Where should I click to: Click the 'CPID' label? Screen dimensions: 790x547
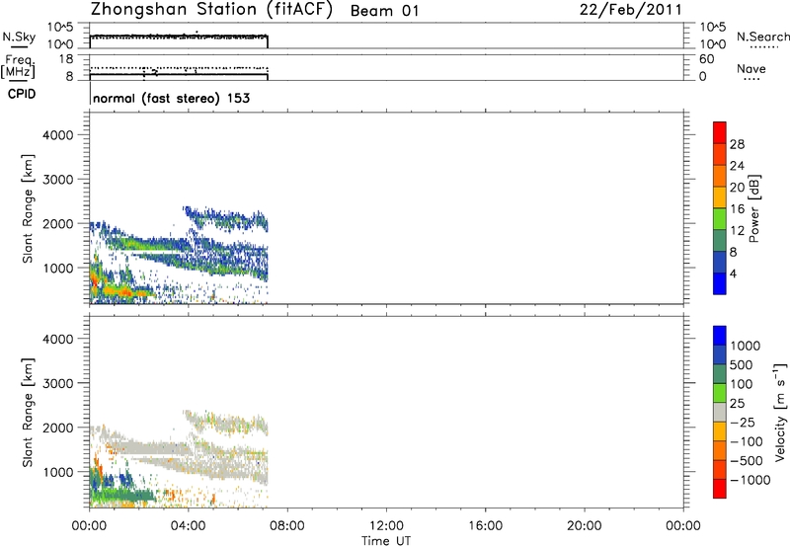coord(22,94)
